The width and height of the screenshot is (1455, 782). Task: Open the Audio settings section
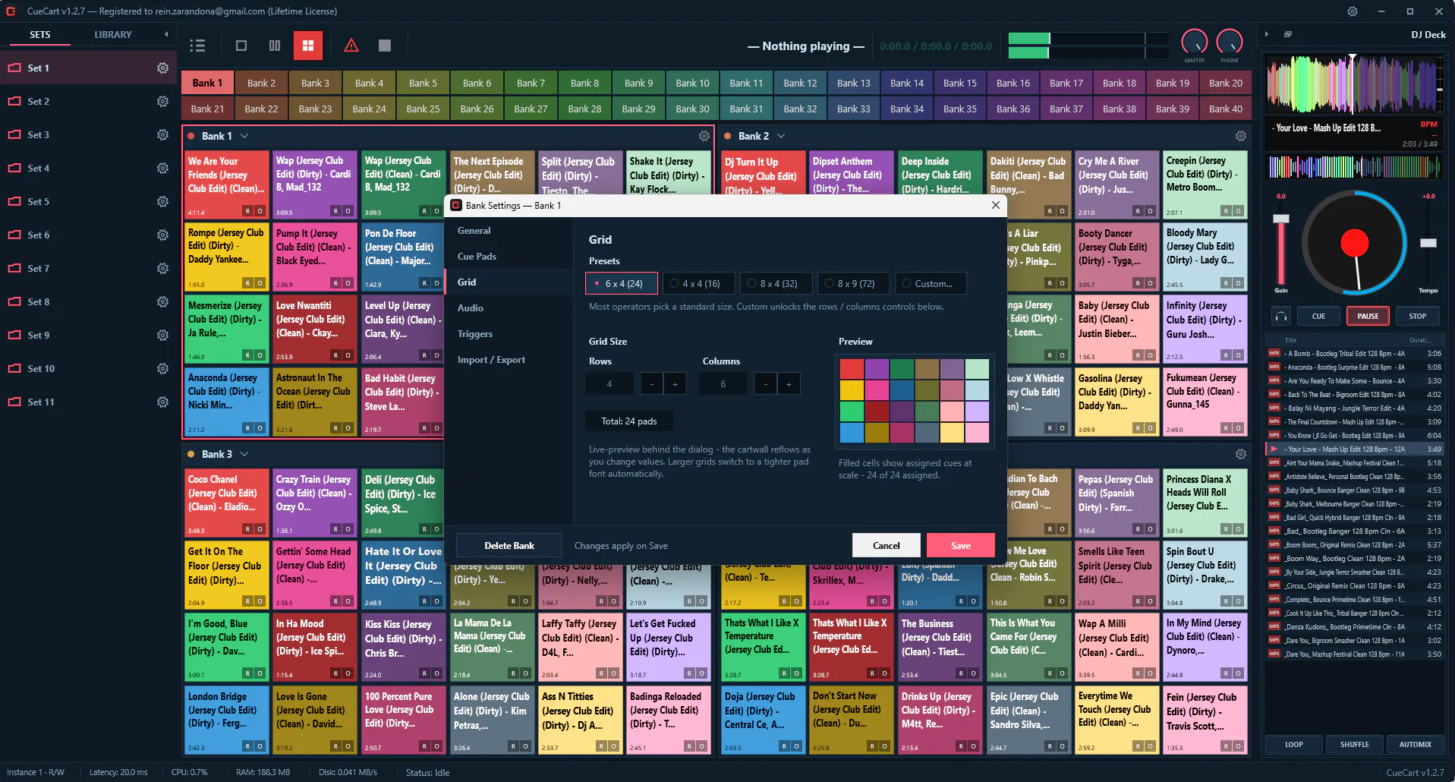pyautogui.click(x=509, y=308)
